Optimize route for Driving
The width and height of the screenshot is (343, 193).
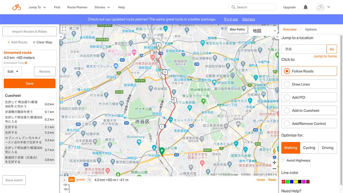coord(327,148)
